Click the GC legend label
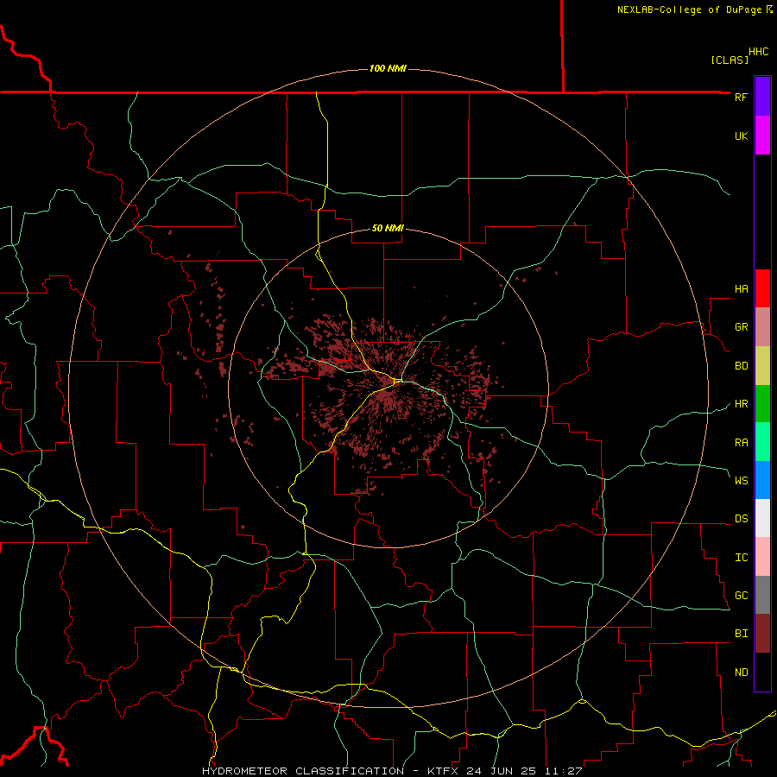This screenshot has width=777, height=777. coord(741,596)
